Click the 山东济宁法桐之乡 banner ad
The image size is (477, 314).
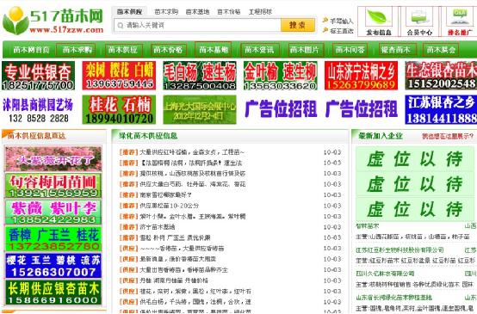pyautogui.click(x=361, y=76)
